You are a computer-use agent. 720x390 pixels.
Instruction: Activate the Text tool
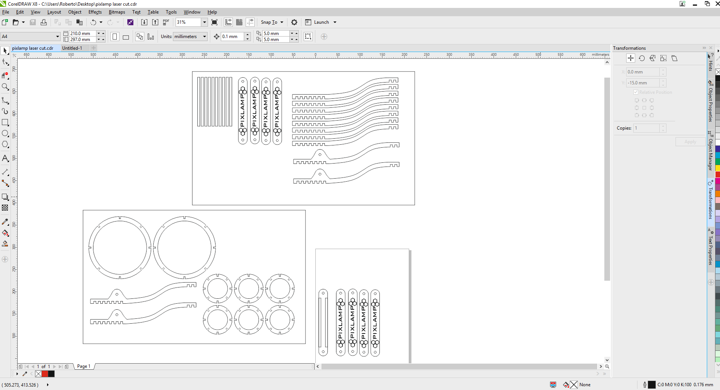click(5, 158)
